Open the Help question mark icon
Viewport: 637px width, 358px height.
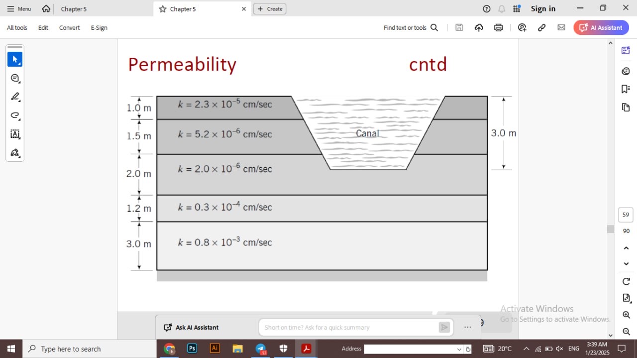[487, 9]
